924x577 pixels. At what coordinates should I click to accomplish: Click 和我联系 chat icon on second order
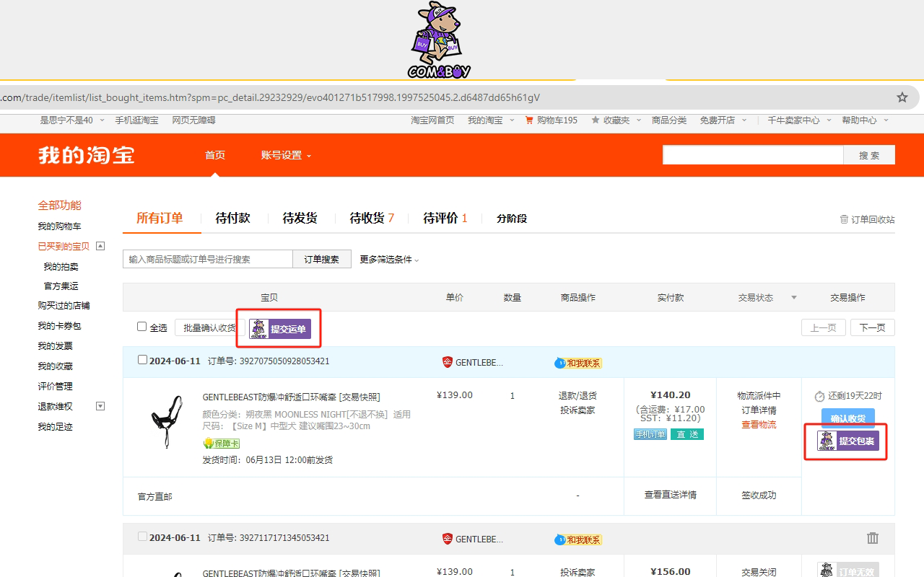(577, 539)
